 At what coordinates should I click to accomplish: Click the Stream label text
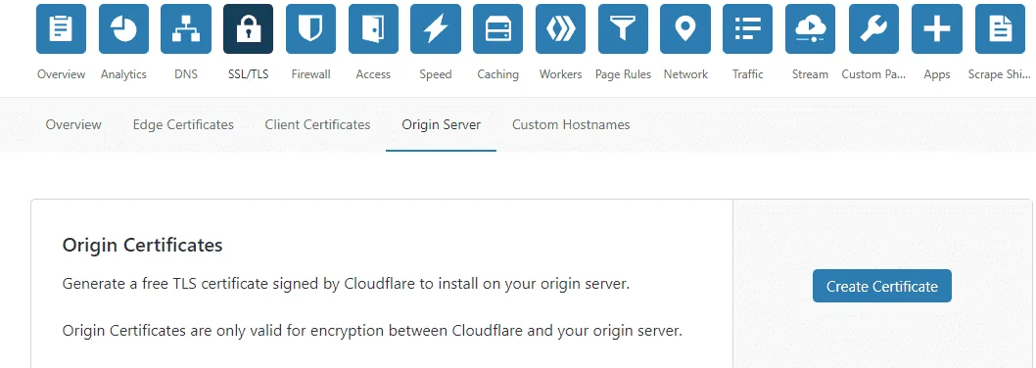[810, 74]
